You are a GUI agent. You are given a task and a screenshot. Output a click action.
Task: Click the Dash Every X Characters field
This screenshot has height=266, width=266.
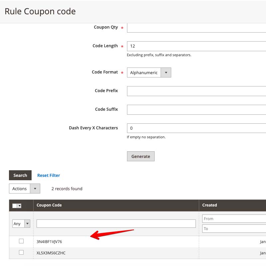pos(196,128)
